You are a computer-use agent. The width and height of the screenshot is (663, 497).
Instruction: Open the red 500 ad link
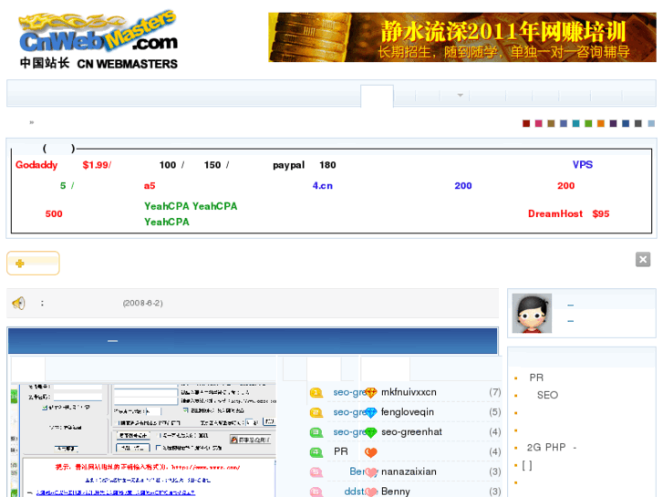tap(54, 213)
